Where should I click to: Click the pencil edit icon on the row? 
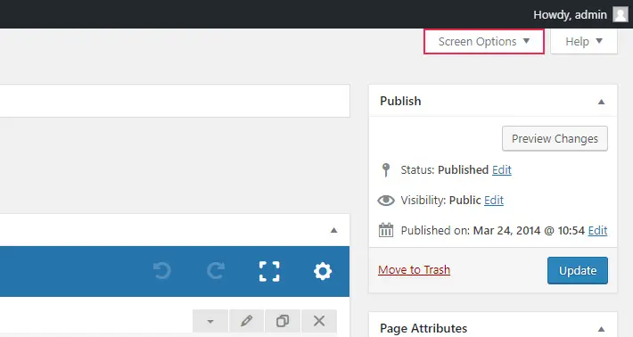click(246, 321)
